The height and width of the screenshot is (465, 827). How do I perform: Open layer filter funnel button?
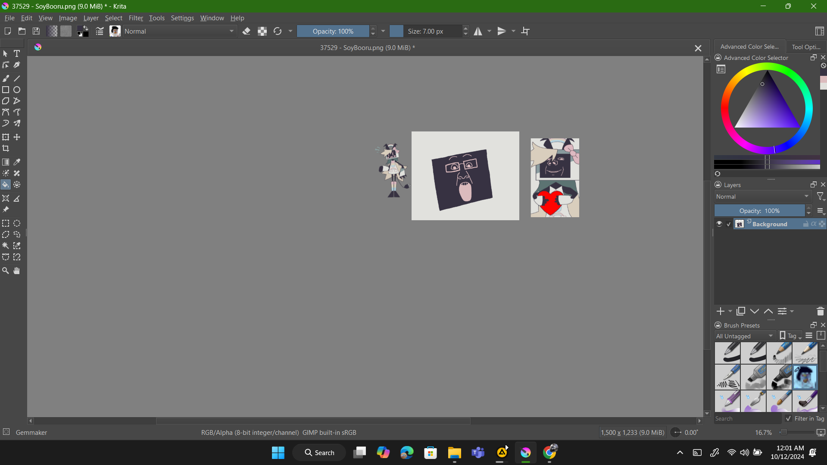821,197
